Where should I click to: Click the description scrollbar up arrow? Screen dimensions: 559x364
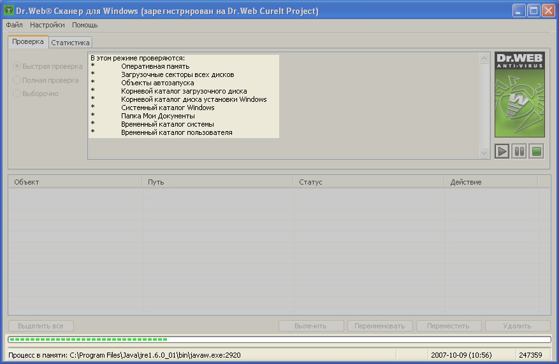[484, 58]
